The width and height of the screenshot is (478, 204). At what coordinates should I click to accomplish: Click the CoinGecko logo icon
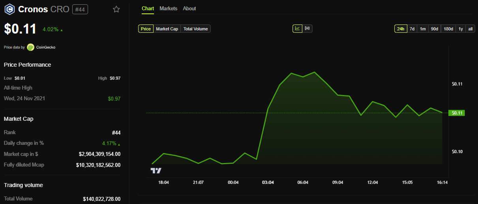click(x=30, y=47)
